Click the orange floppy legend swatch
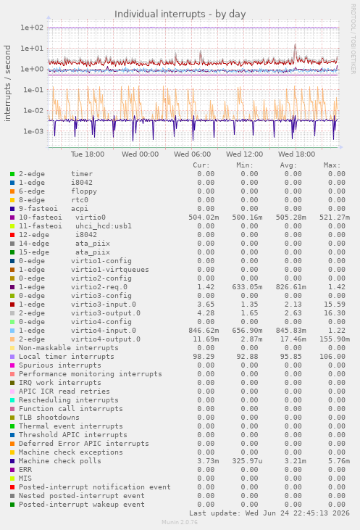The image size is (360, 530). 12,191
